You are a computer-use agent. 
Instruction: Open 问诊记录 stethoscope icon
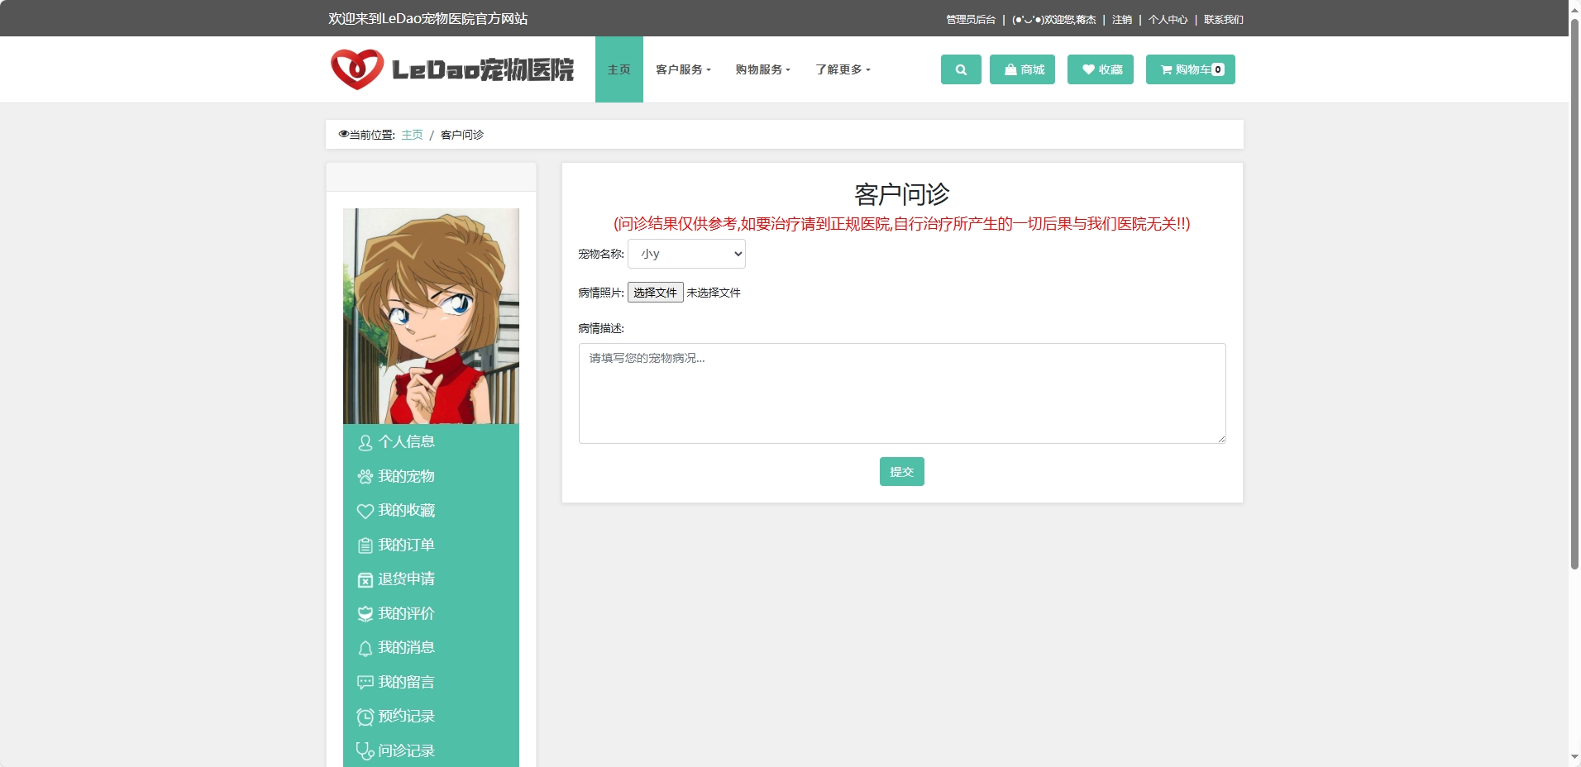[365, 750]
